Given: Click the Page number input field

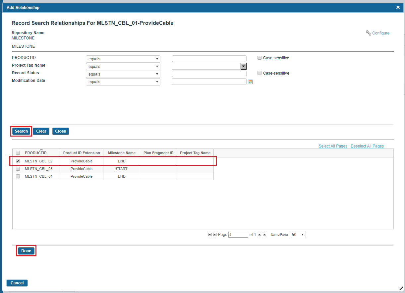Looking at the screenshot, I should point(238,235).
